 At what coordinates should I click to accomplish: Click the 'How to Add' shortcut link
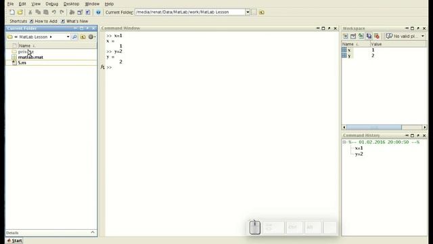click(43, 21)
